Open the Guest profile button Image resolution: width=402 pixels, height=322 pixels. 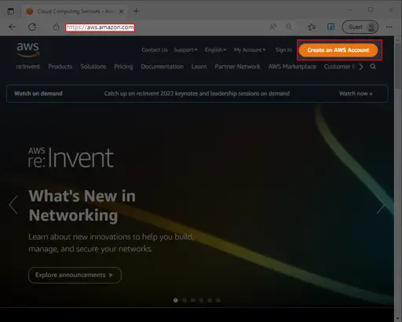[360, 27]
